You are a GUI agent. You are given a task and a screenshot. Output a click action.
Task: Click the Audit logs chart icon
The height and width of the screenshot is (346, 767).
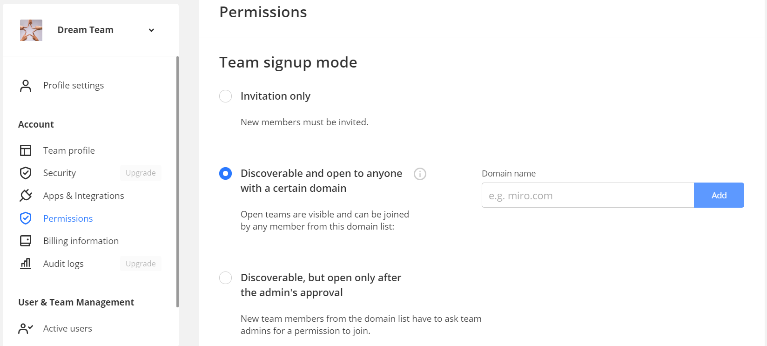(26, 264)
